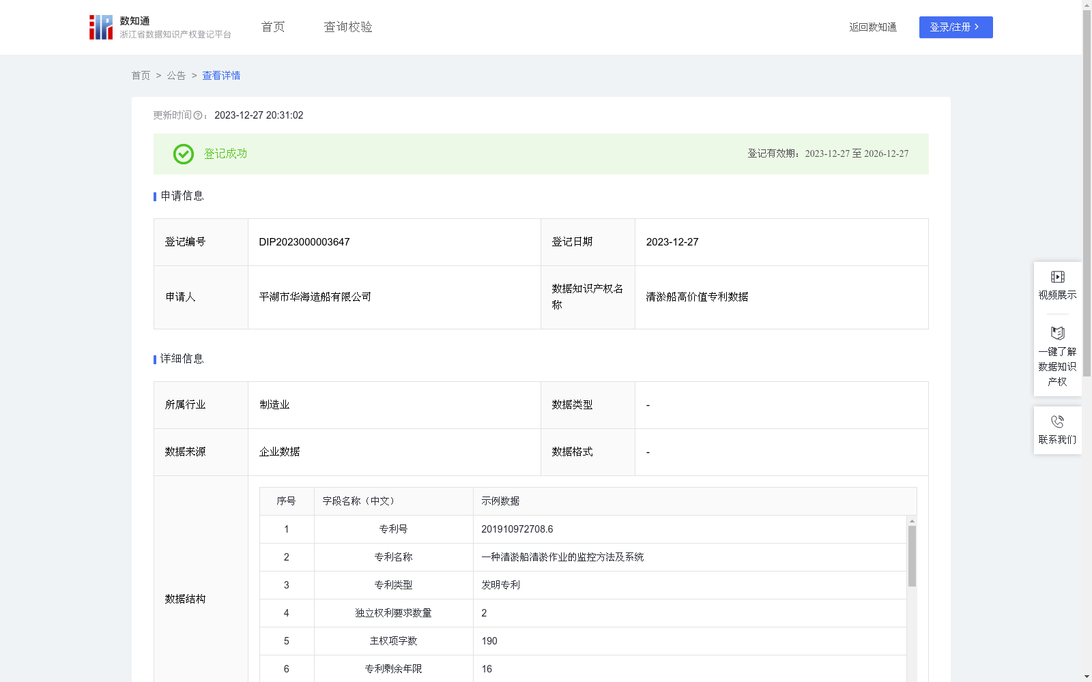
Task: Click the 登记成功 status text
Action: click(x=225, y=153)
